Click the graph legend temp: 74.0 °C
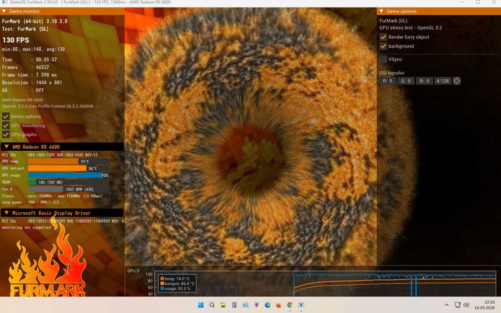Image resolution: width=501 pixels, height=313 pixels. click(177, 279)
